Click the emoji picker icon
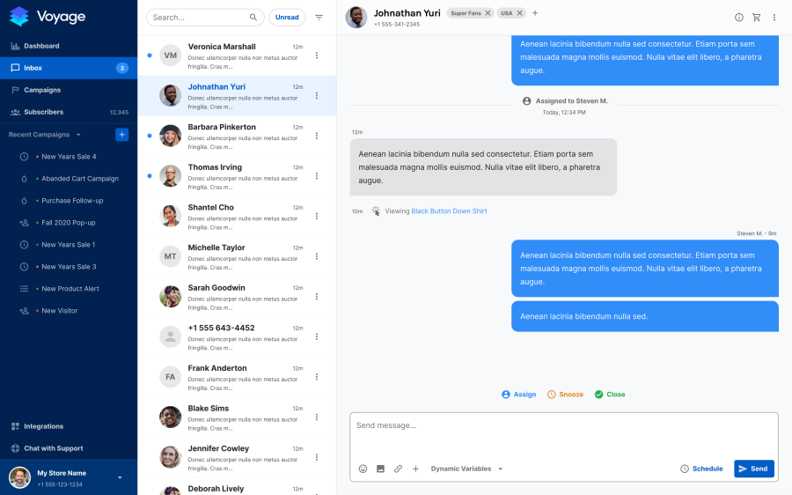792x495 pixels. [363, 469]
